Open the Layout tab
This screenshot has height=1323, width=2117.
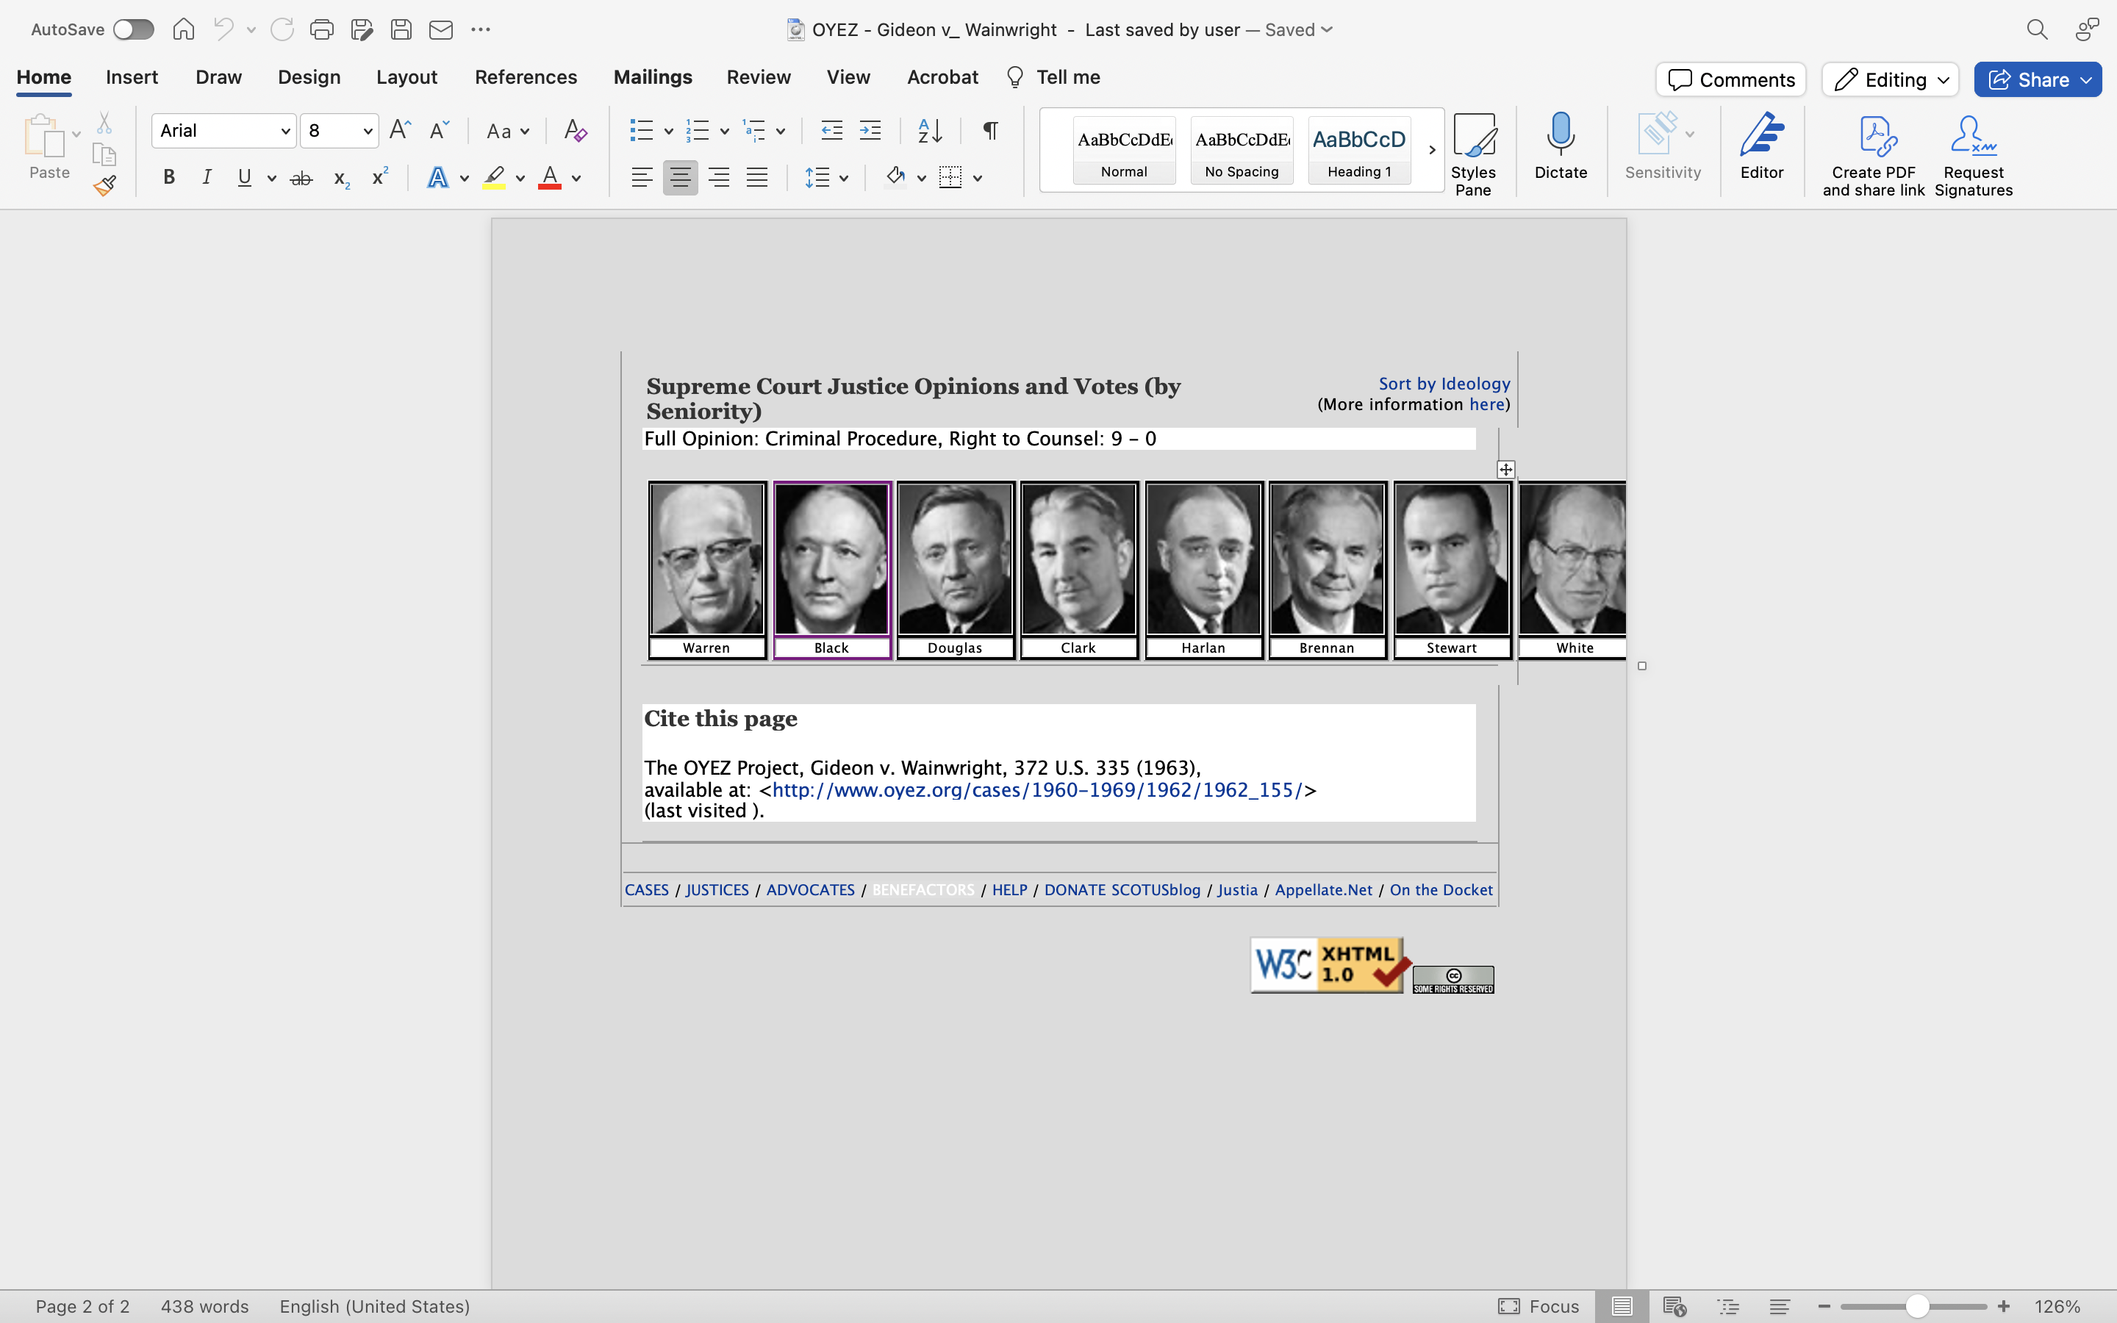406,77
